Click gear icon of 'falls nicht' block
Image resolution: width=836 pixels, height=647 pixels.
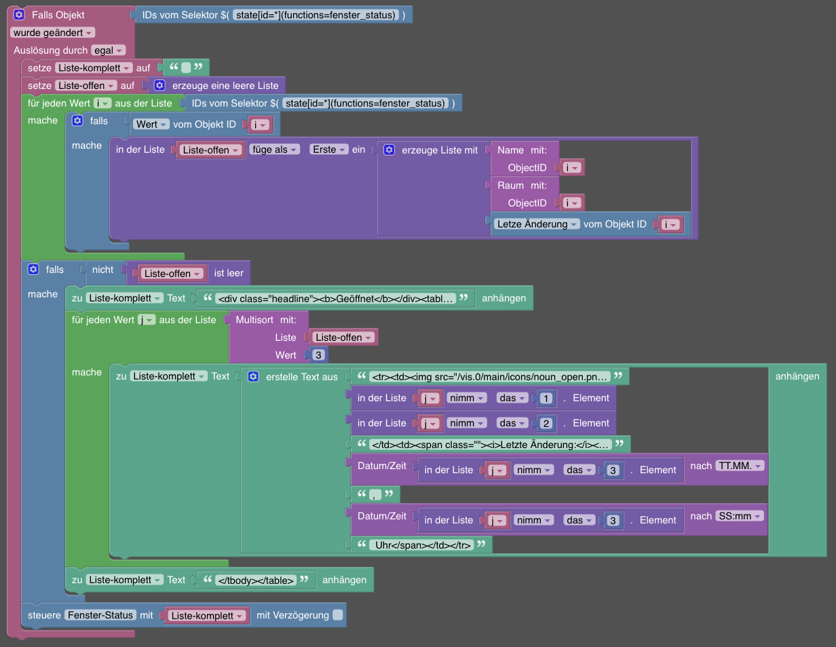(x=33, y=270)
